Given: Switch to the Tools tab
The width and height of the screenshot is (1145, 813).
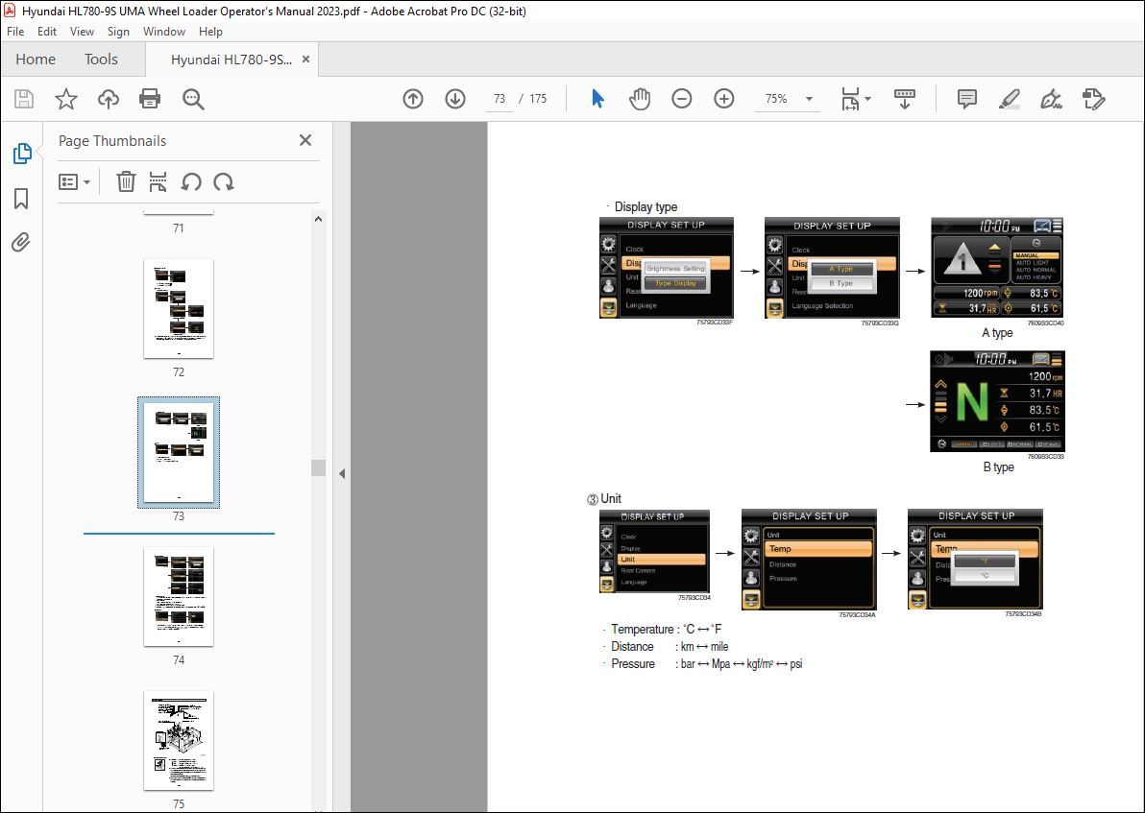Looking at the screenshot, I should (101, 60).
